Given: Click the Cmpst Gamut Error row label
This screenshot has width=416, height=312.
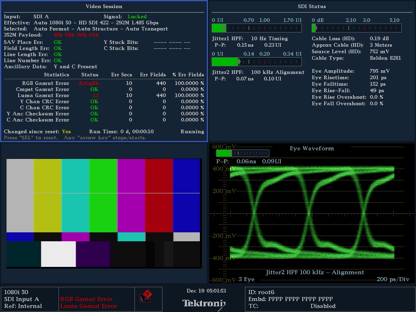Looking at the screenshot, I should (x=42, y=89).
